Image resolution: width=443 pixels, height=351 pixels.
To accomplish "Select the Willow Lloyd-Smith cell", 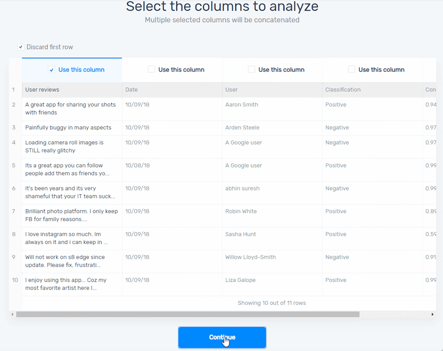I will coord(250,257).
